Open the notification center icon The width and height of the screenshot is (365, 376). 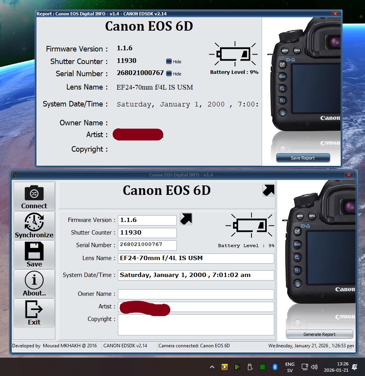click(354, 367)
